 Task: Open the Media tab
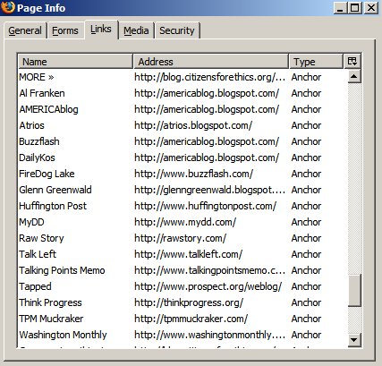136,30
